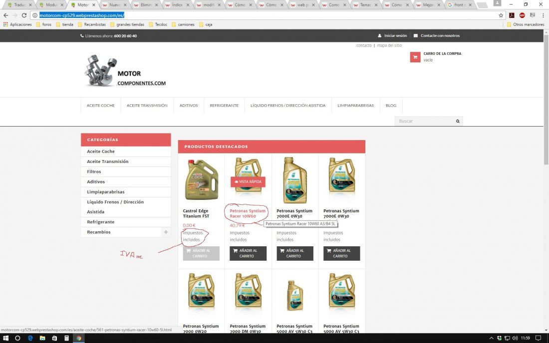Screen dimensions: 549x343
Task: Select Aditivos in Categorías sidebar
Action: tap(96, 182)
